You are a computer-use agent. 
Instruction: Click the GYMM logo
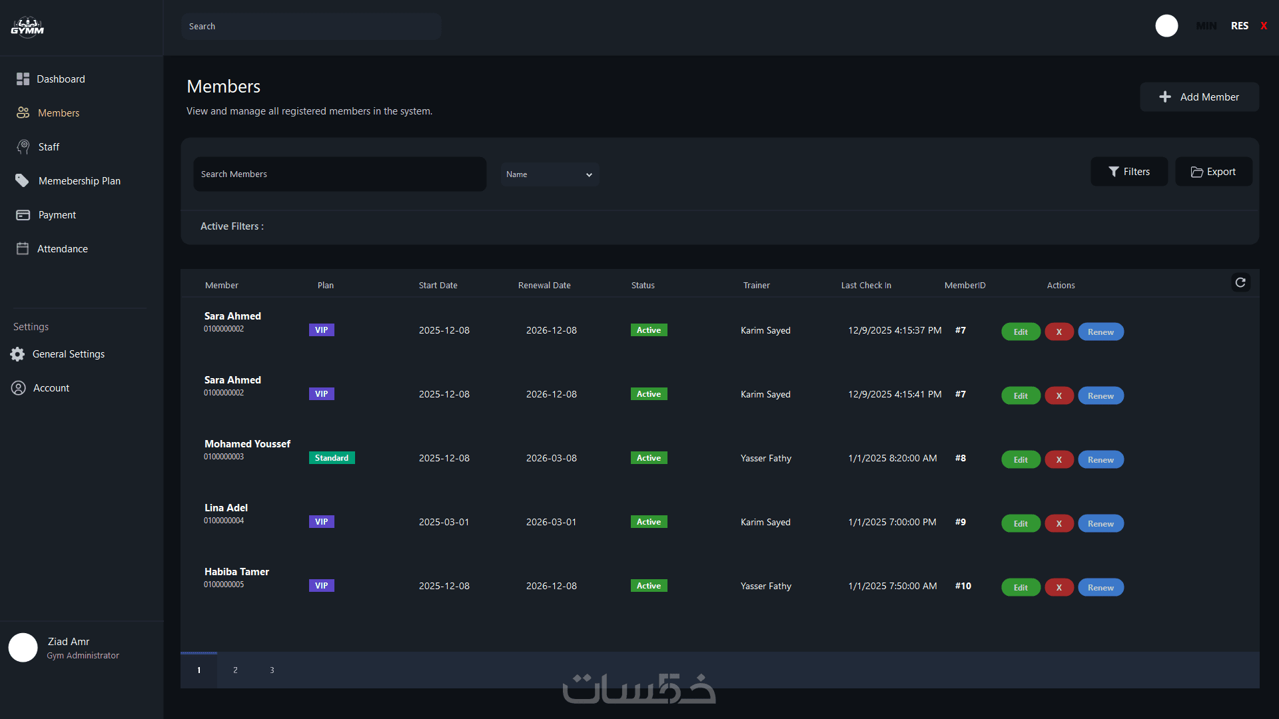pos(27,27)
